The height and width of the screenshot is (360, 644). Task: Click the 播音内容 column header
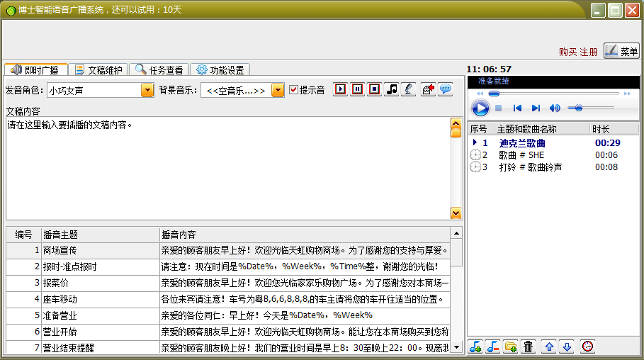tap(305, 235)
